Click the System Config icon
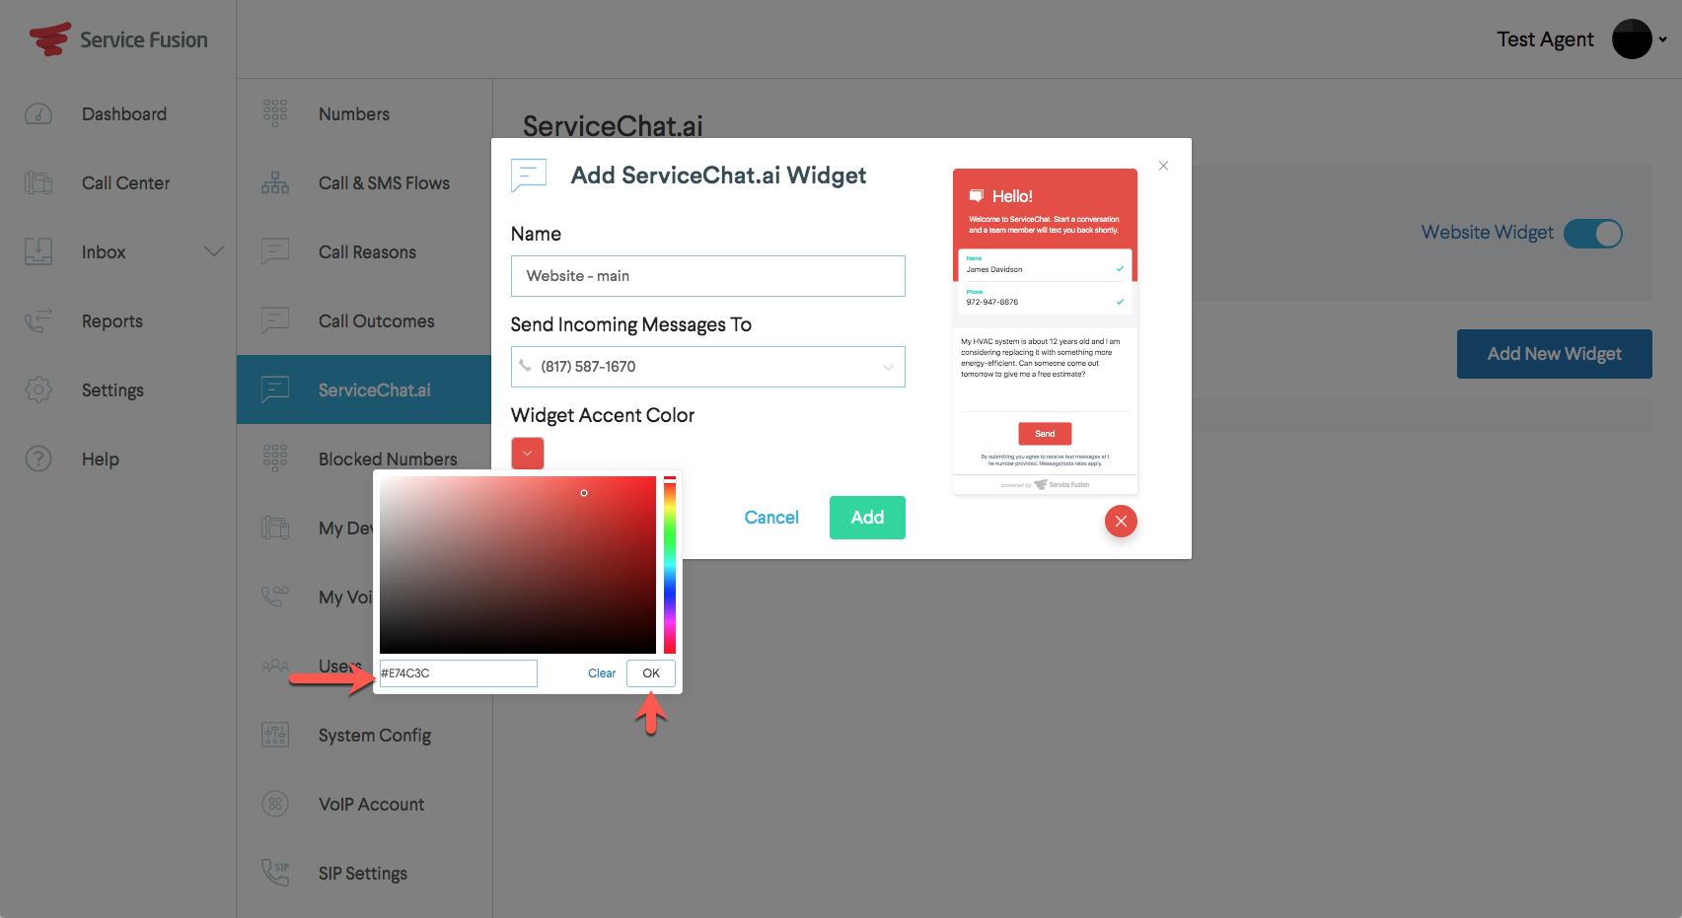This screenshot has height=918, width=1682. tap(275, 736)
